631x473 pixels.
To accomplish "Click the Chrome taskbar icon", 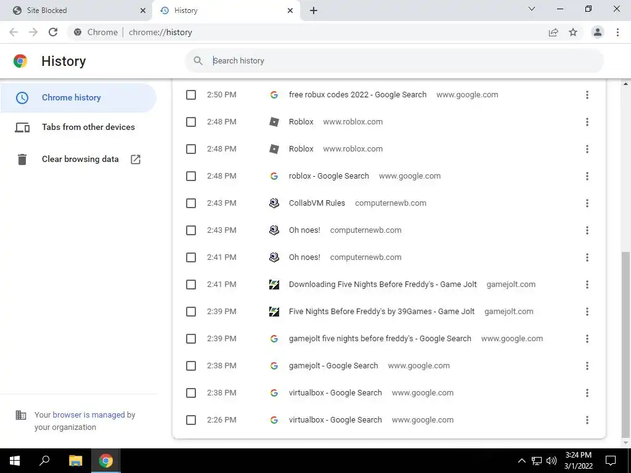I will point(106,461).
